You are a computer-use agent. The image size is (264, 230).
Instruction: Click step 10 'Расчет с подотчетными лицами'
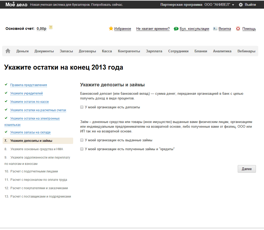34,171
